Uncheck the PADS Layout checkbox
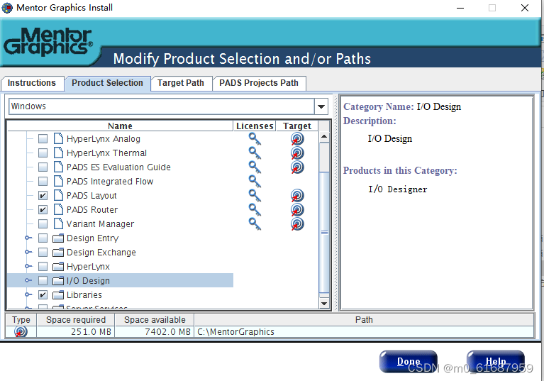This screenshot has height=381, width=544. [x=43, y=196]
